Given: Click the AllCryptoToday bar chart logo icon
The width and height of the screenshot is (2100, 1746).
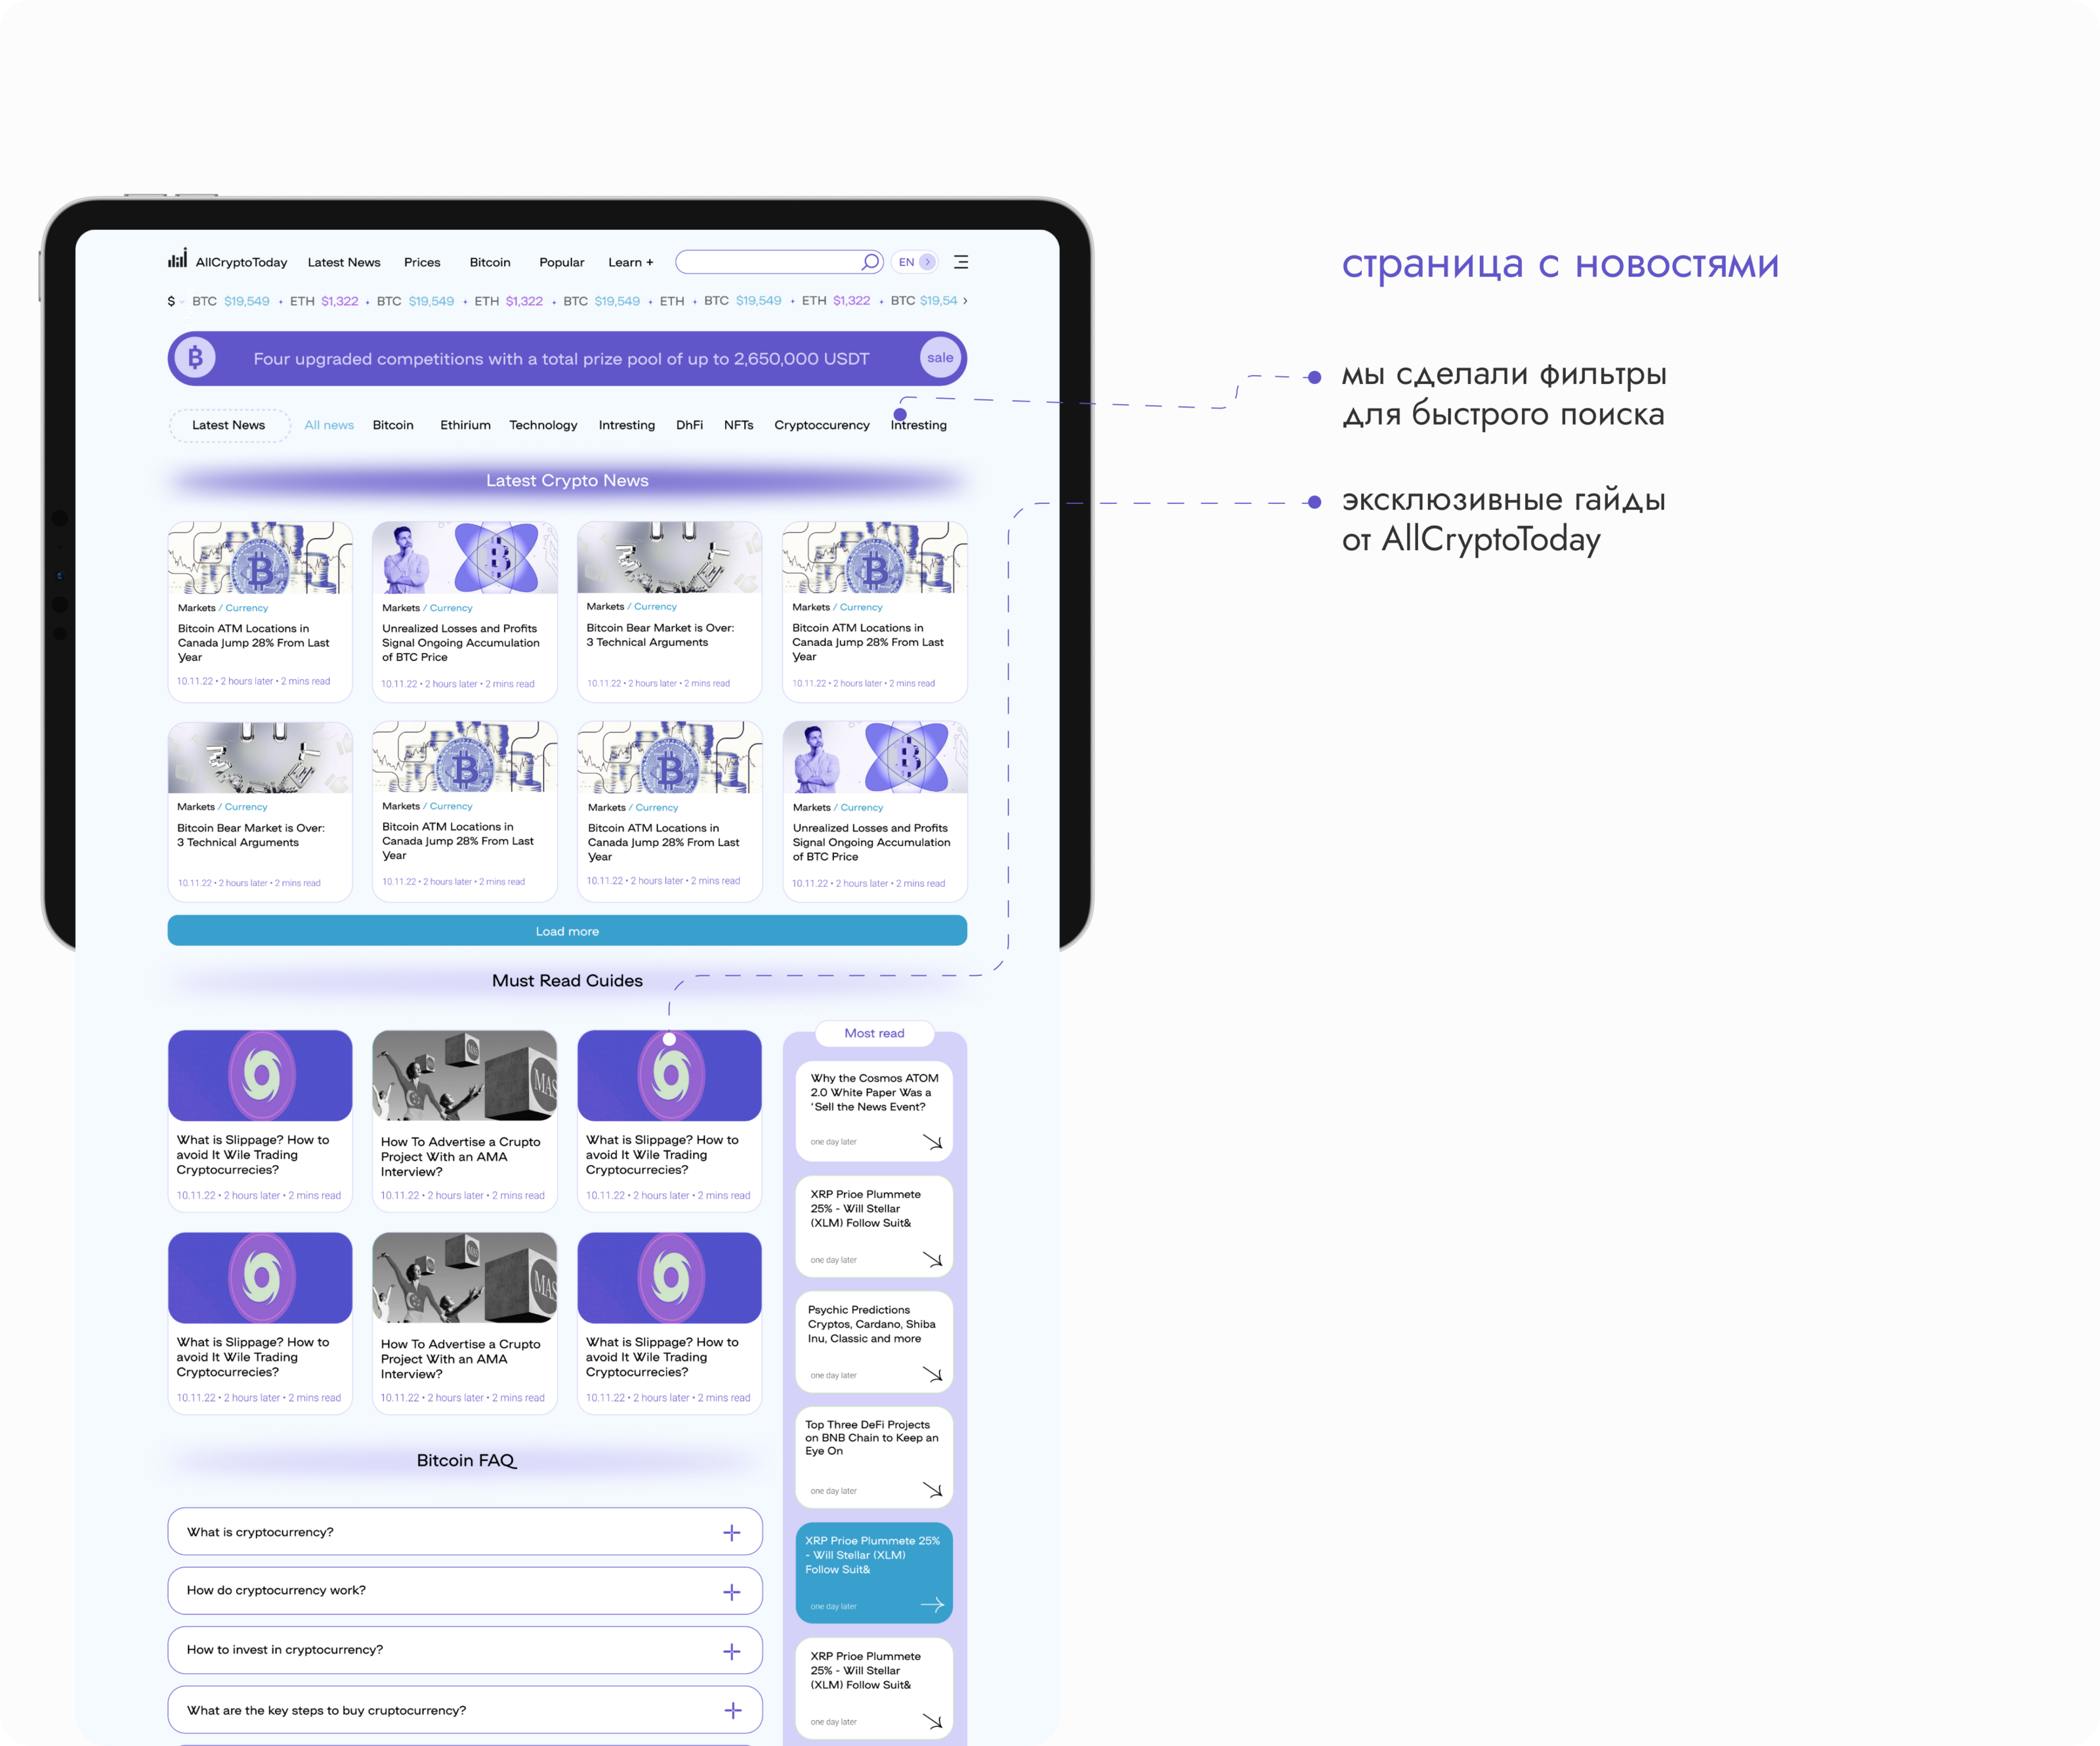Looking at the screenshot, I should point(177,259).
